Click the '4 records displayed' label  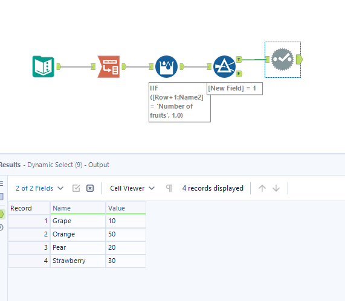coord(213,188)
